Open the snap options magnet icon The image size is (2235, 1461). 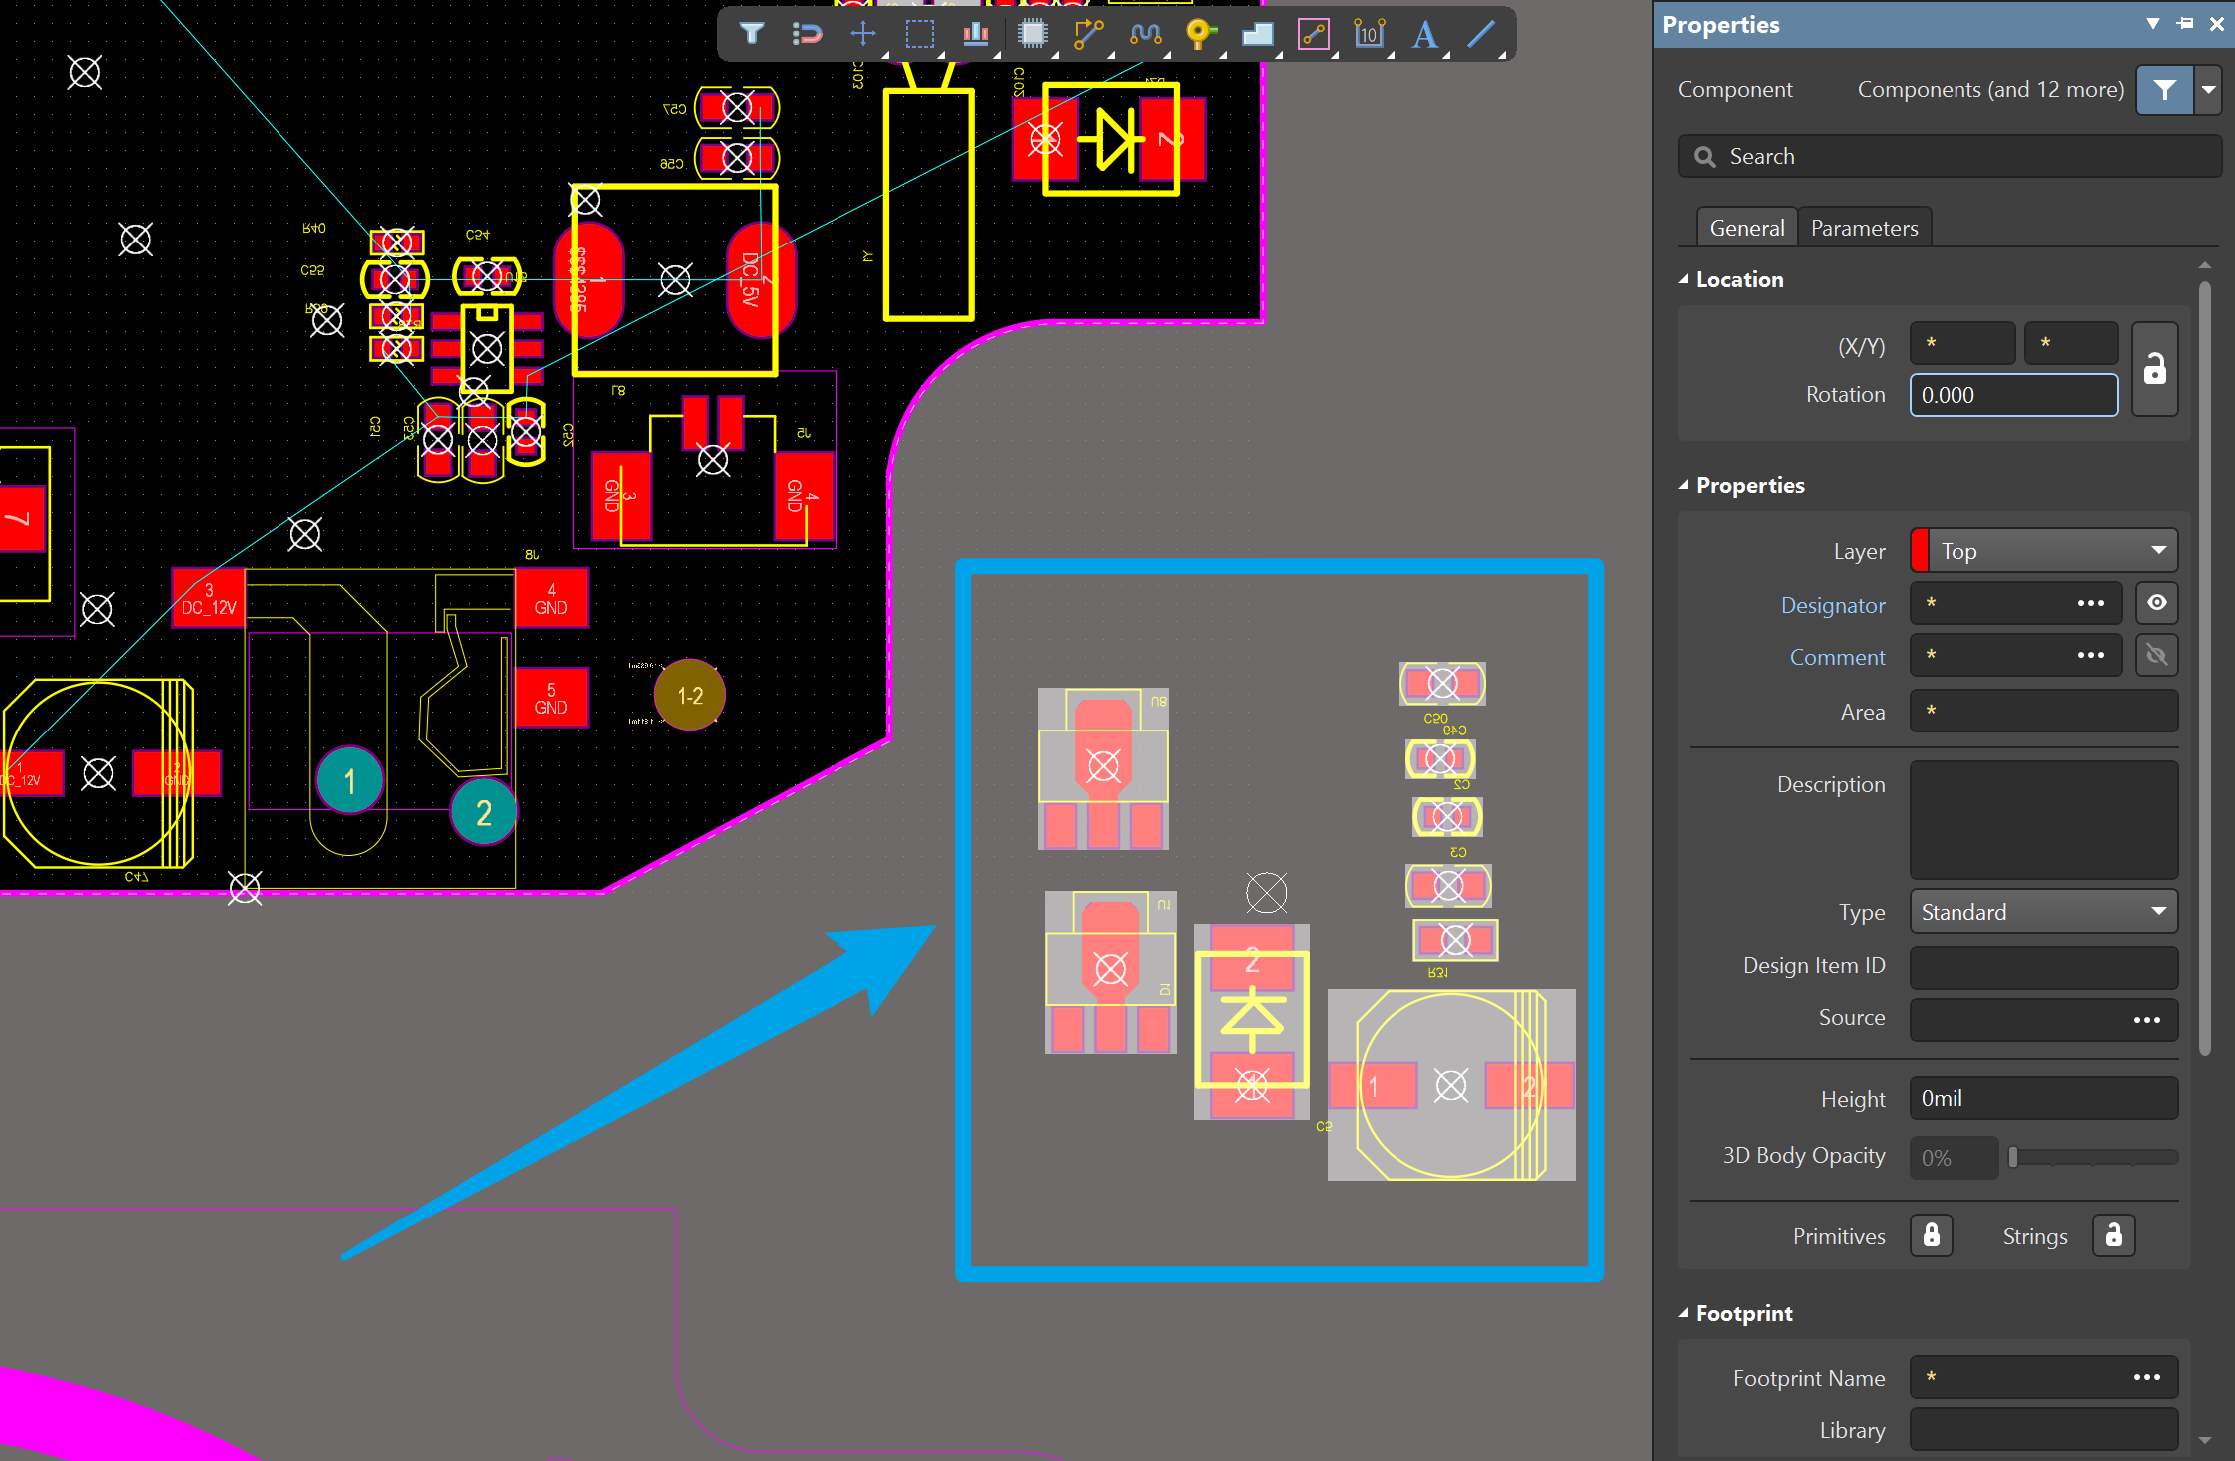[807, 34]
